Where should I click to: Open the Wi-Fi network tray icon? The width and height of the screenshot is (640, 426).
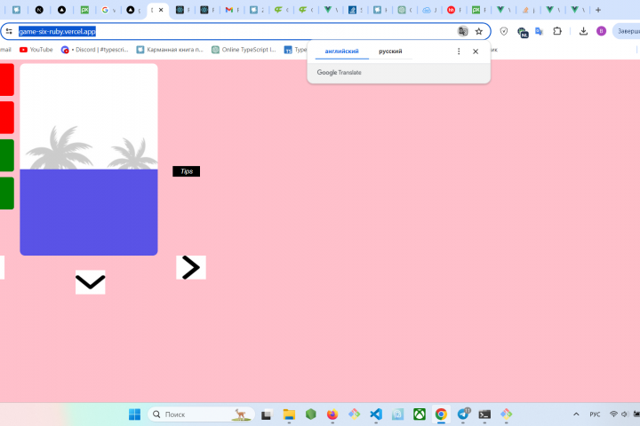coord(613,414)
